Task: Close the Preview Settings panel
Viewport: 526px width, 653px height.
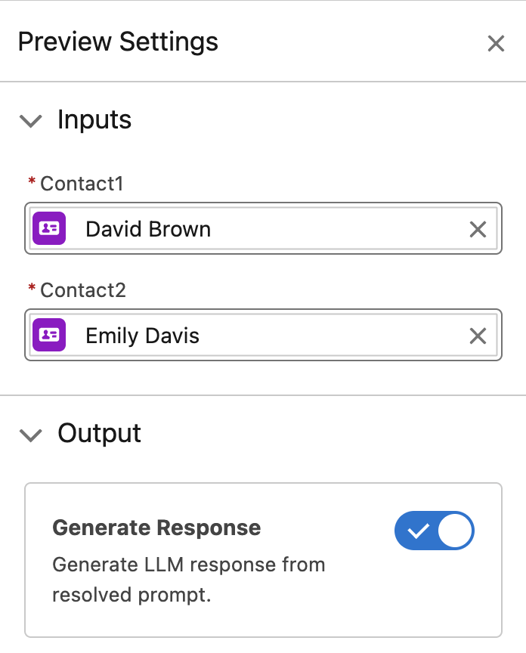Action: [x=496, y=44]
